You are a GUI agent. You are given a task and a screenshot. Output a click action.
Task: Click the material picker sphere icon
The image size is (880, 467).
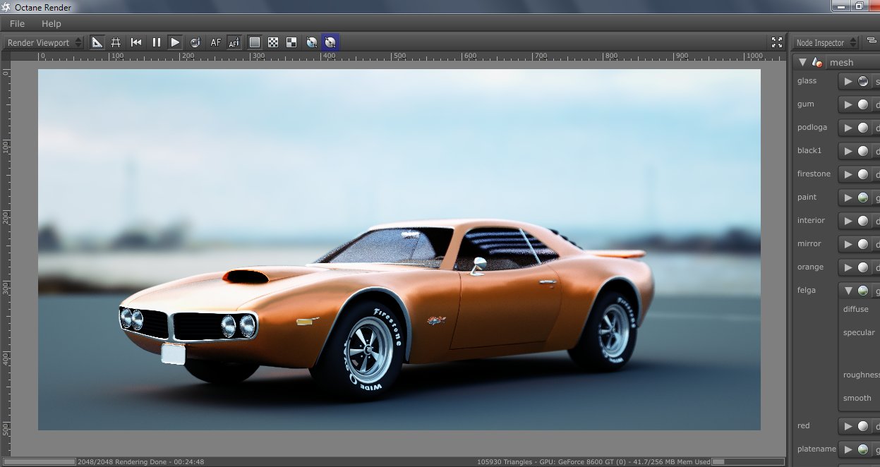195,42
